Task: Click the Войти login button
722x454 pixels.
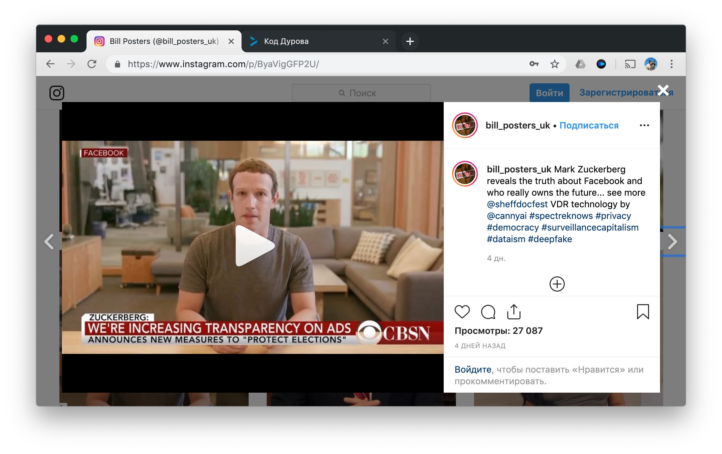Action: [x=549, y=93]
